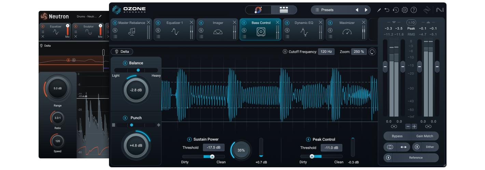Remove the Maximizer module
Image resolution: width=485 pixels, height=170 pixels.
tap(363, 22)
